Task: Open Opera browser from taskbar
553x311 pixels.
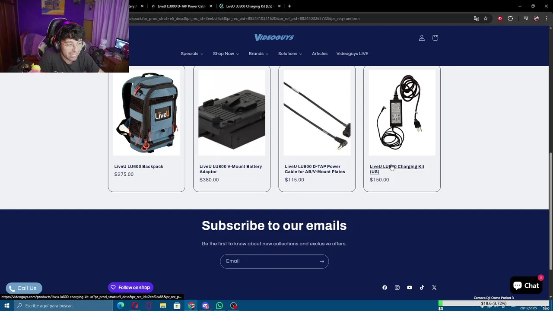Action: click(x=135, y=306)
